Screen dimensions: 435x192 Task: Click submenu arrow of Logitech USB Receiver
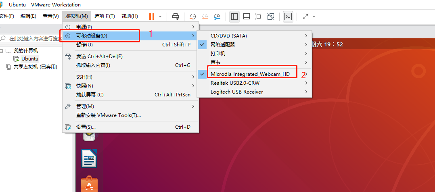coord(306,92)
